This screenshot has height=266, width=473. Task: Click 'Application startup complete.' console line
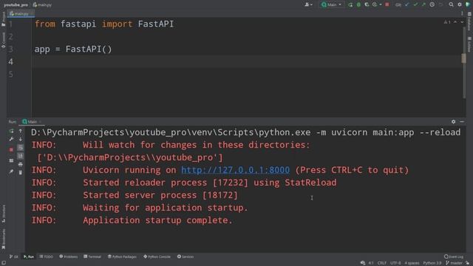157,220
